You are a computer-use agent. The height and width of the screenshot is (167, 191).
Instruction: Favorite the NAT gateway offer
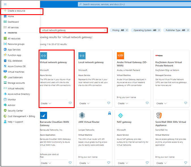(147, 163)
